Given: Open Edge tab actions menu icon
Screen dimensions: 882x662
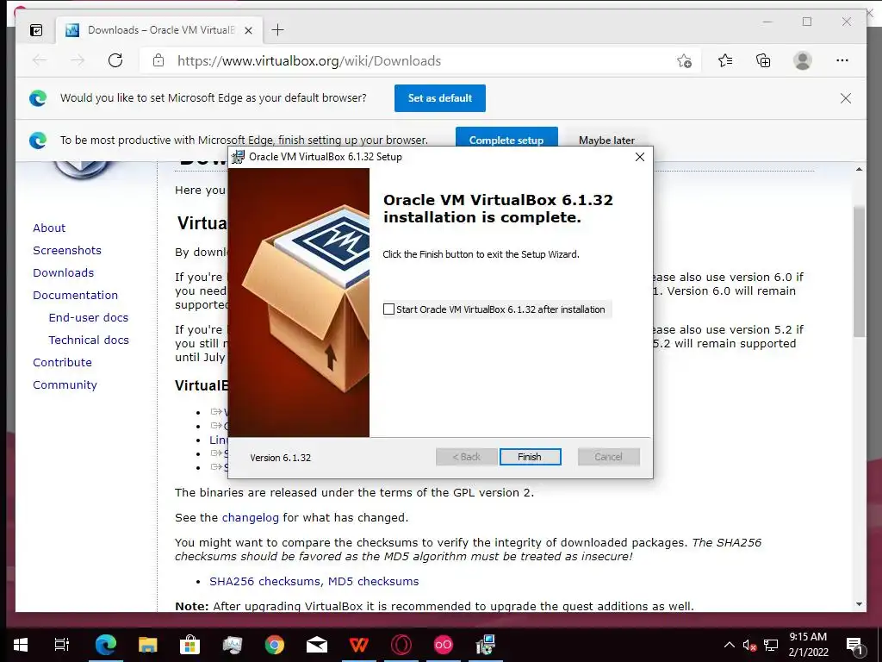Looking at the screenshot, I should (x=36, y=30).
